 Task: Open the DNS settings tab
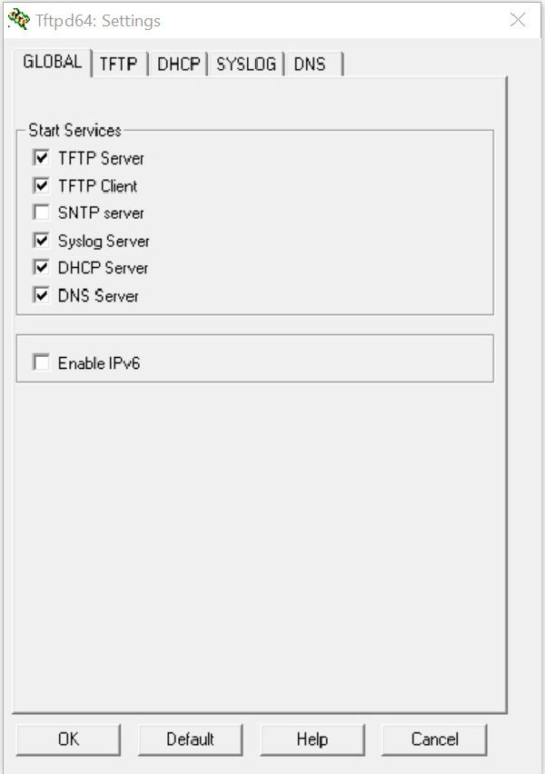click(x=310, y=64)
